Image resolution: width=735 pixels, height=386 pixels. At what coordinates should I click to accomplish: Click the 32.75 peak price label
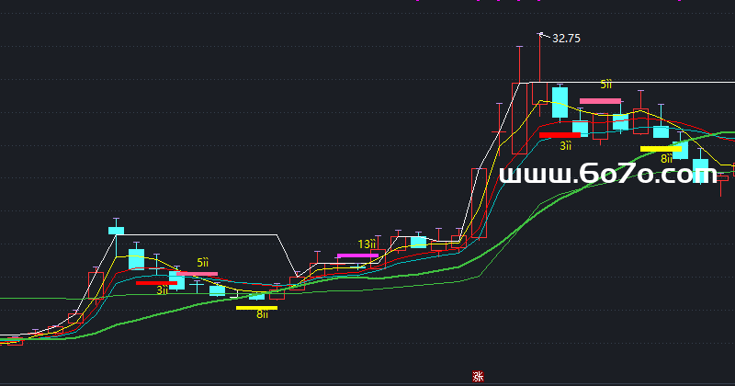[566, 39]
